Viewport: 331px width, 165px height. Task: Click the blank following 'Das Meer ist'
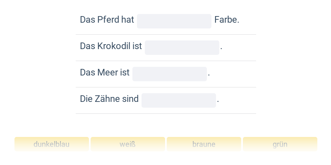170,74
